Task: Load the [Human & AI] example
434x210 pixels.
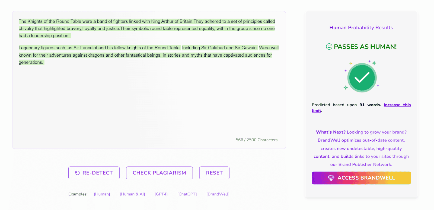Action: (x=132, y=194)
